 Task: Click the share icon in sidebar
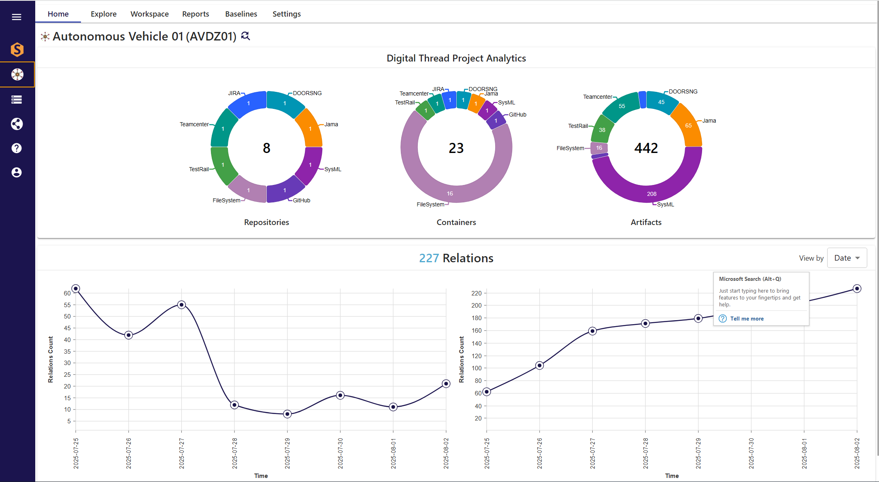(17, 124)
